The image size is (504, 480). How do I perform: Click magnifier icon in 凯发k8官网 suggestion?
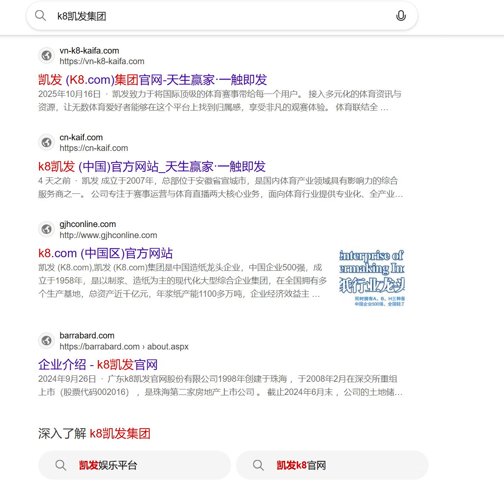(x=258, y=465)
